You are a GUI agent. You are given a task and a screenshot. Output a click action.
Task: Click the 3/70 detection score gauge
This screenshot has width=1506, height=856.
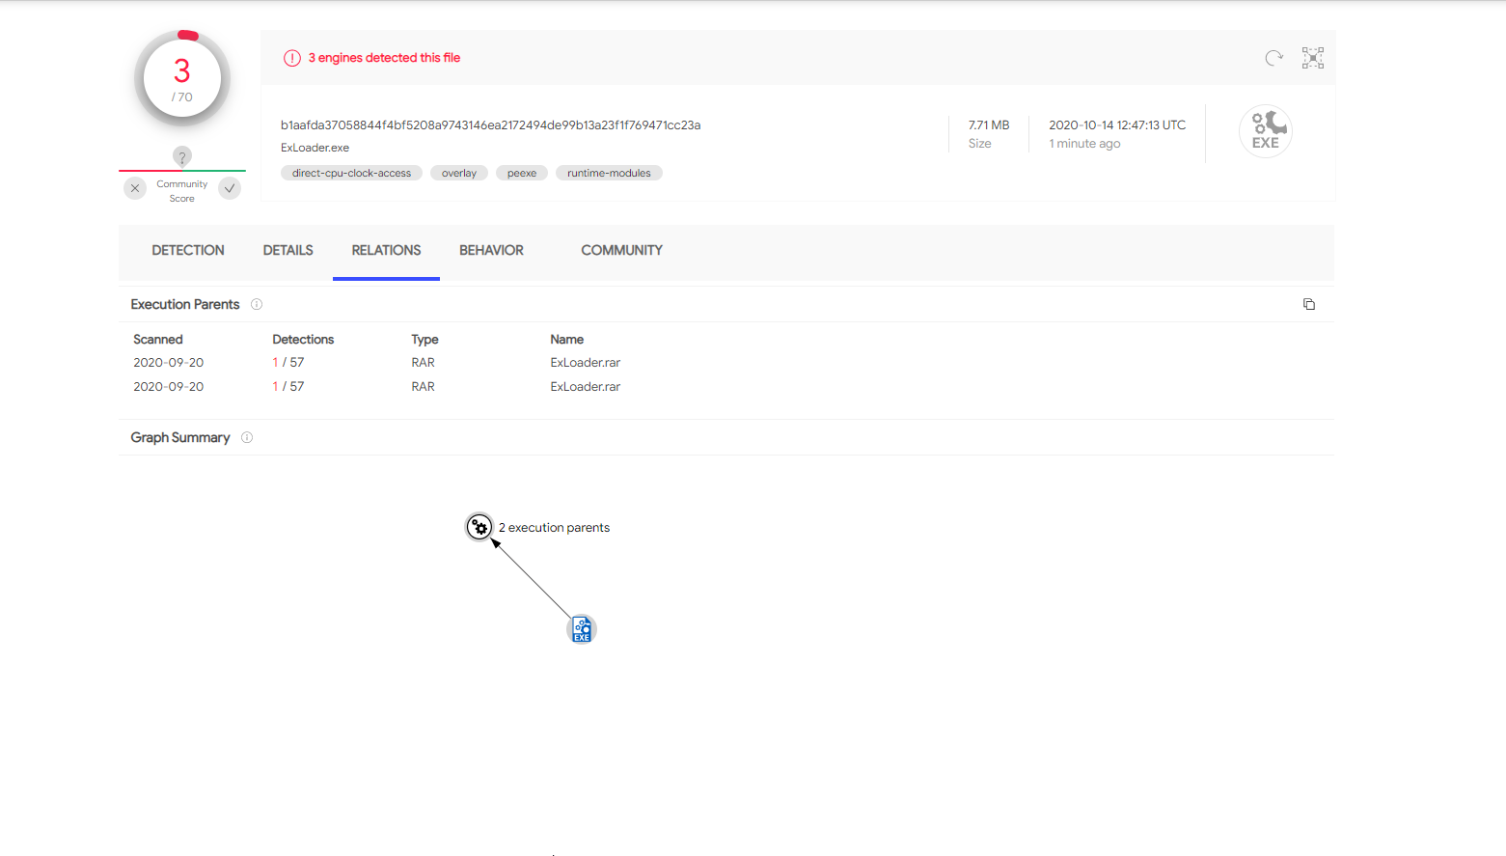pos(182,79)
